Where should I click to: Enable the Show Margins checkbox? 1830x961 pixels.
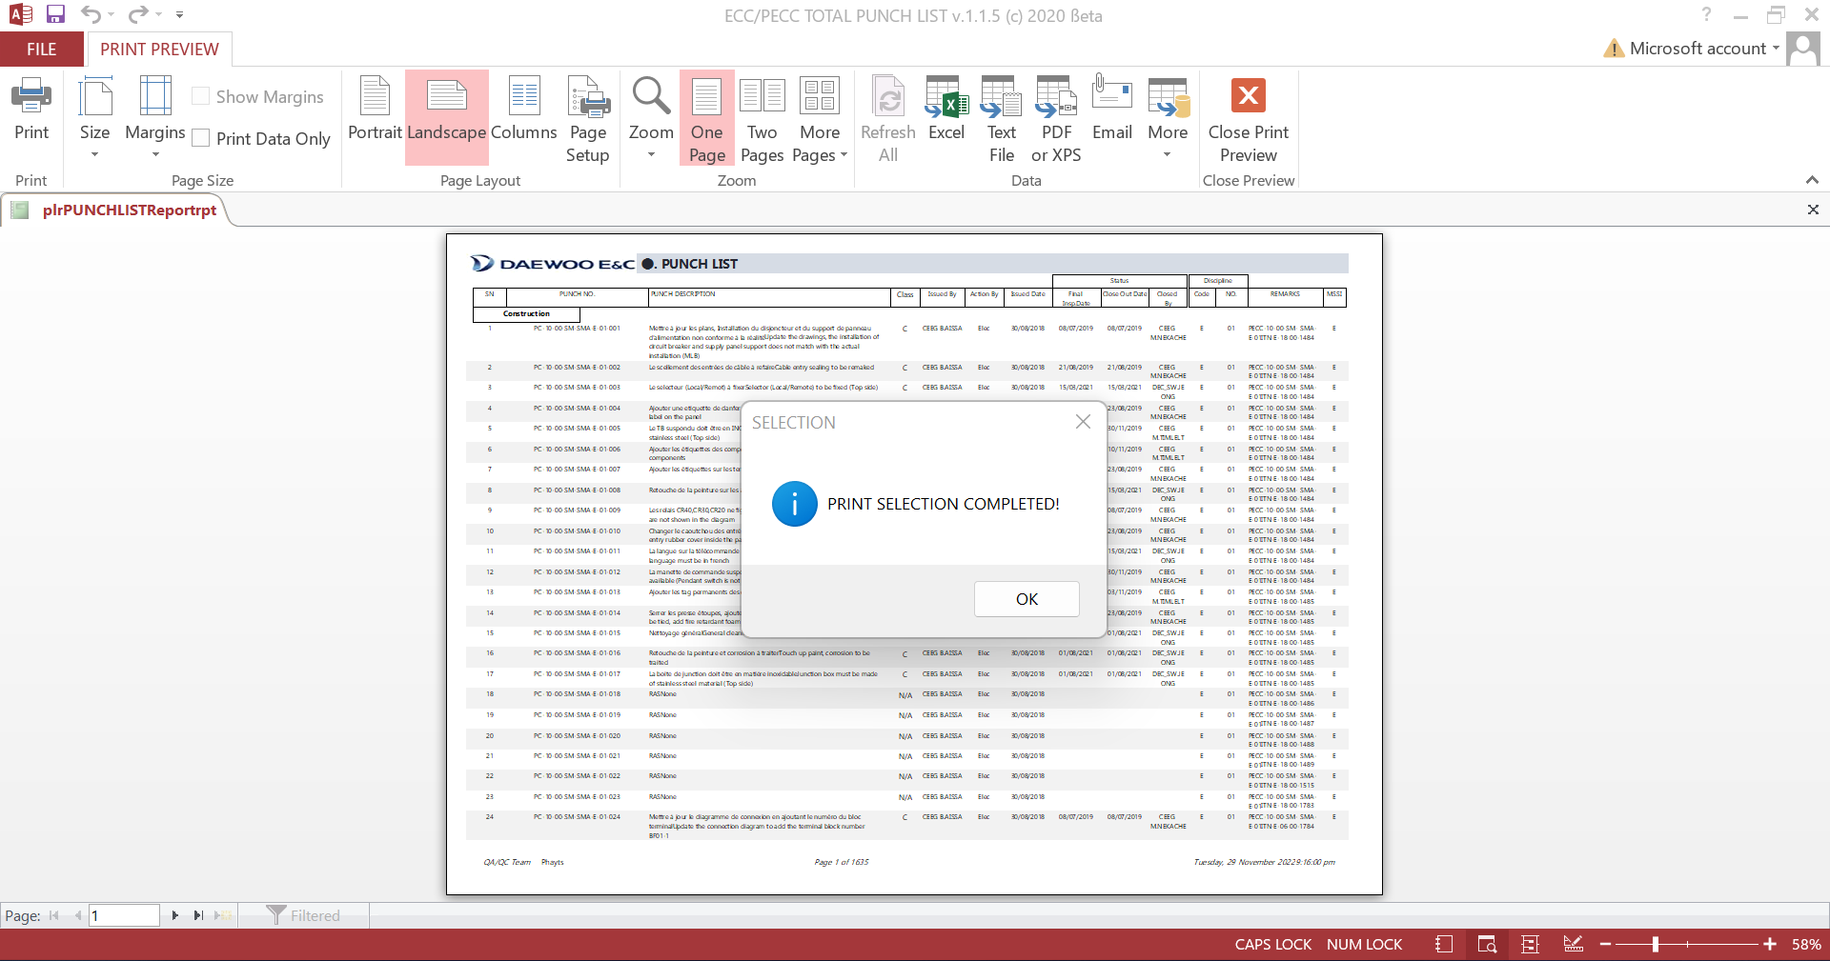tap(200, 96)
